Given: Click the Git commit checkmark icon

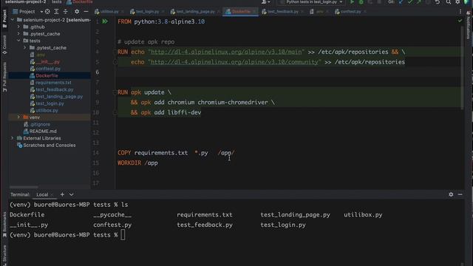Looking at the screenshot, I should pyautogui.click(x=410, y=2).
